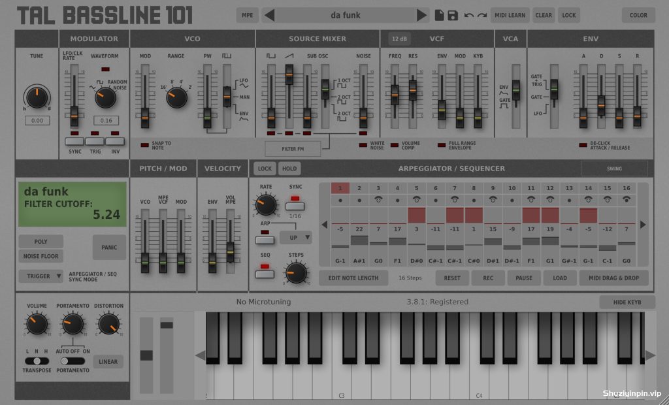Image resolution: width=669 pixels, height=405 pixels.
Task: Toggle the ARP on/off button
Action: coord(265,240)
